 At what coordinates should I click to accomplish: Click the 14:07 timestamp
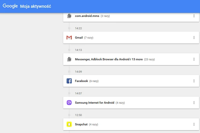click(x=78, y=93)
